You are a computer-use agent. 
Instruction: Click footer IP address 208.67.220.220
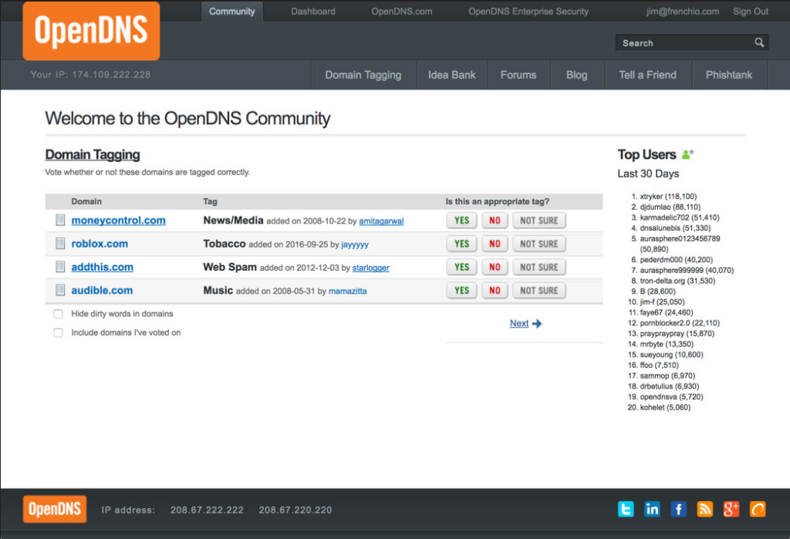[295, 510]
